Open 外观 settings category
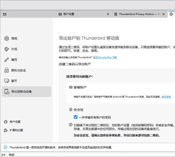The height and width of the screenshot is (157, 175). click(x=26, y=49)
